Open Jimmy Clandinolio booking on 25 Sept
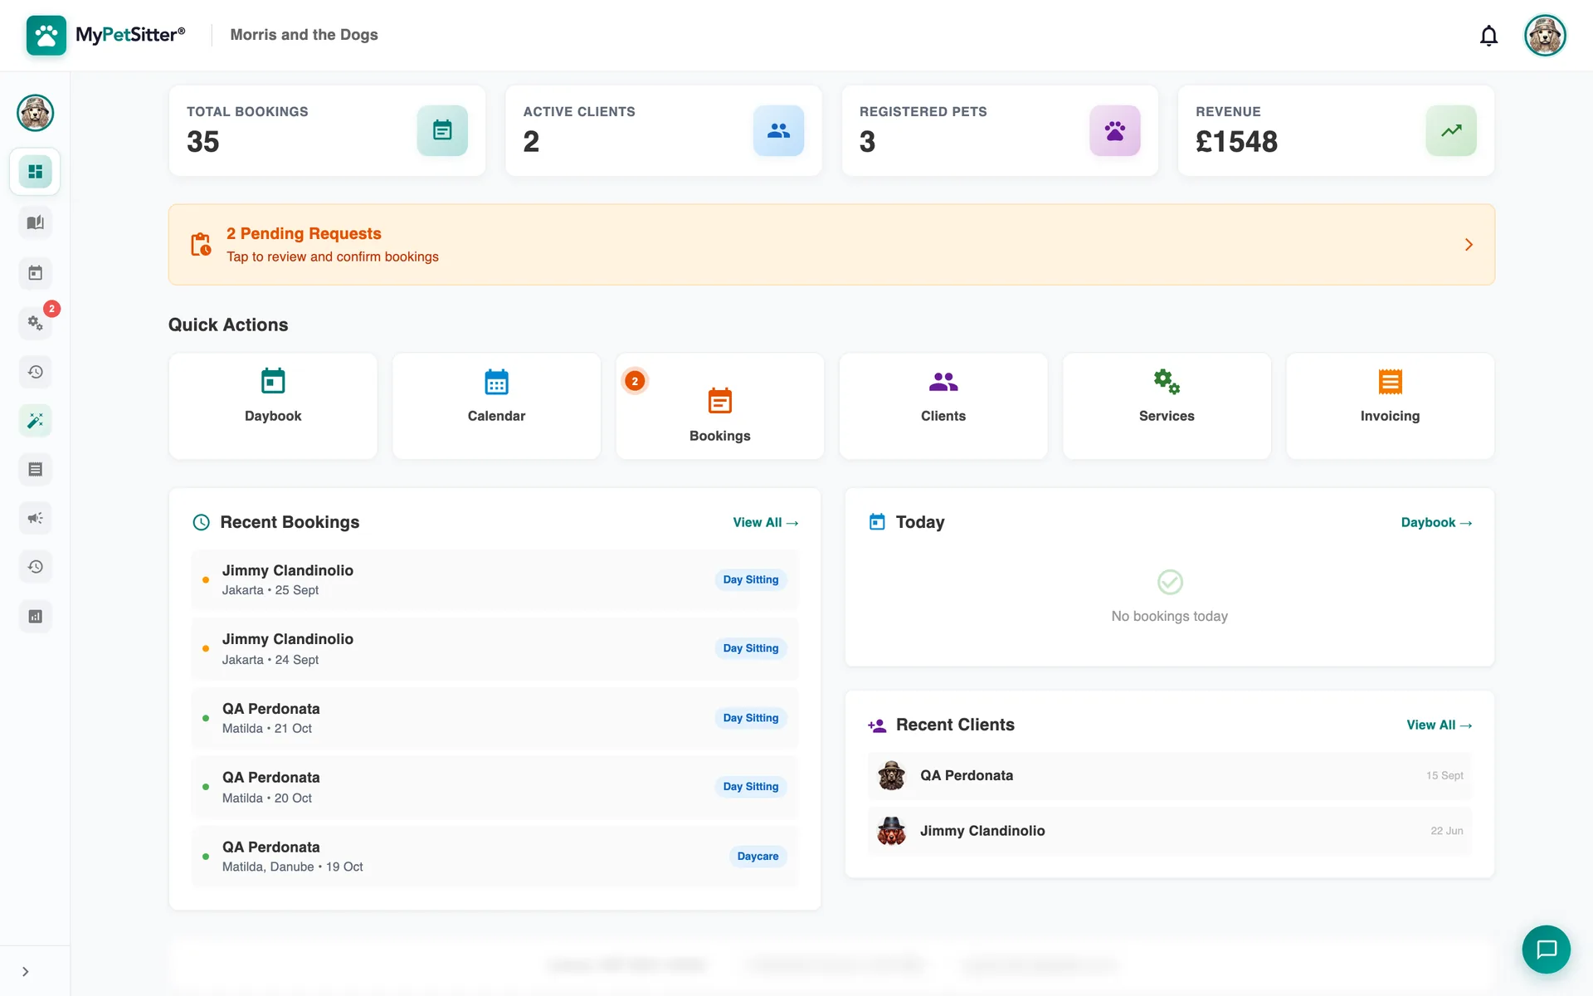Image resolution: width=1593 pixels, height=996 pixels. pos(494,579)
